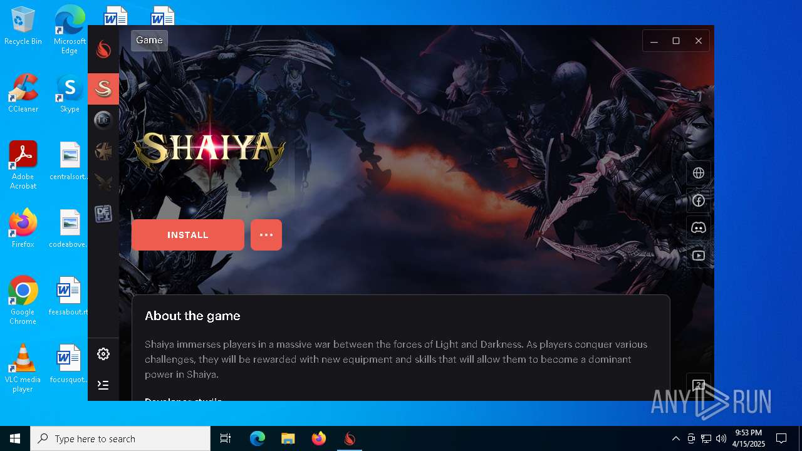Open the CCleaner desktop shortcut
Image resolution: width=802 pixels, height=451 pixels.
tap(23, 93)
